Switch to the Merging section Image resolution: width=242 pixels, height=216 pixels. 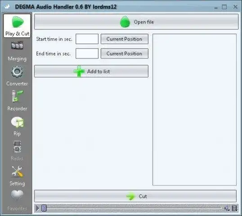17,51
